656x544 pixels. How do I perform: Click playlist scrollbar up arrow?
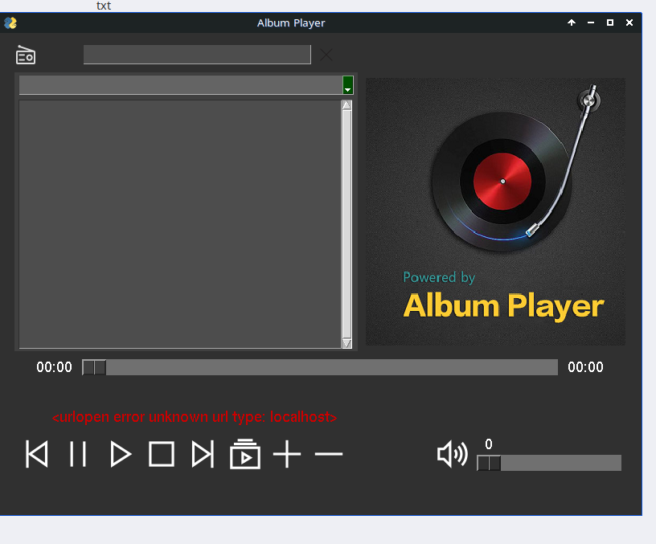pyautogui.click(x=346, y=105)
